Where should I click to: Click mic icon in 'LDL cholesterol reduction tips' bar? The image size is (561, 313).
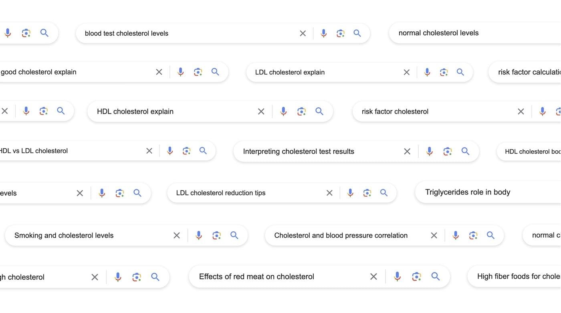tap(350, 193)
